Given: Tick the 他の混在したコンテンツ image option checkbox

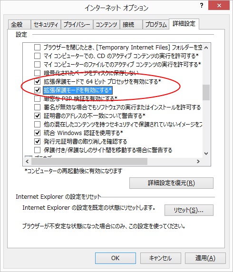Looking at the screenshot, I should pyautogui.click(x=37, y=124).
